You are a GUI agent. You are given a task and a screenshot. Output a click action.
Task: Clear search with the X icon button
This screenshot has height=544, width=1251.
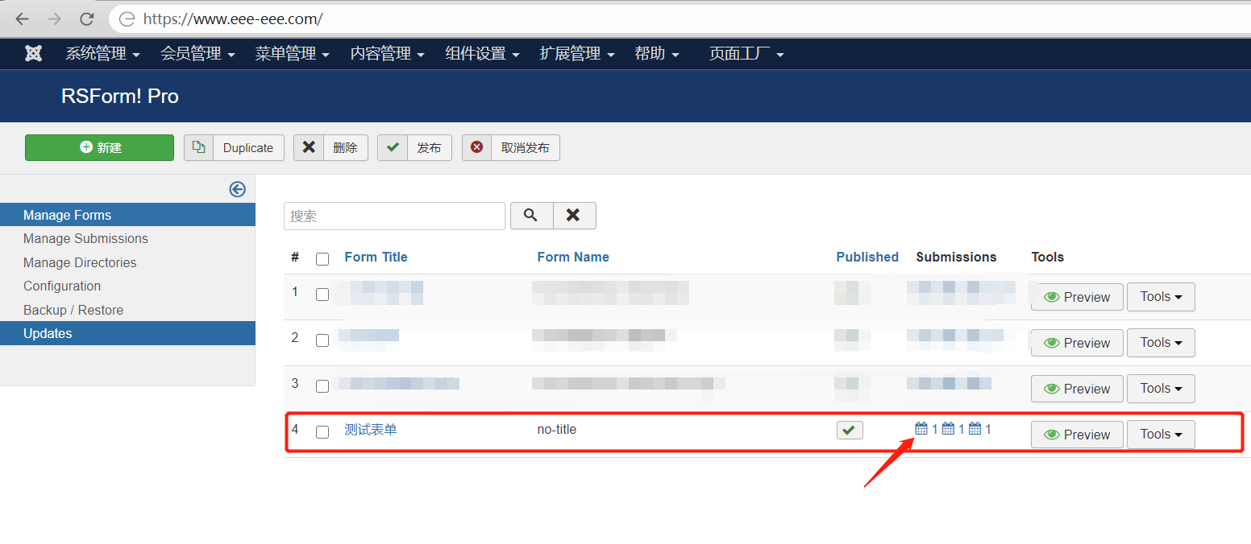point(574,216)
